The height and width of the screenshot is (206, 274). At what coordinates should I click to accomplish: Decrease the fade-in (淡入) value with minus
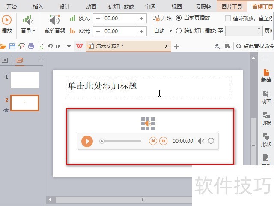pos(98,18)
